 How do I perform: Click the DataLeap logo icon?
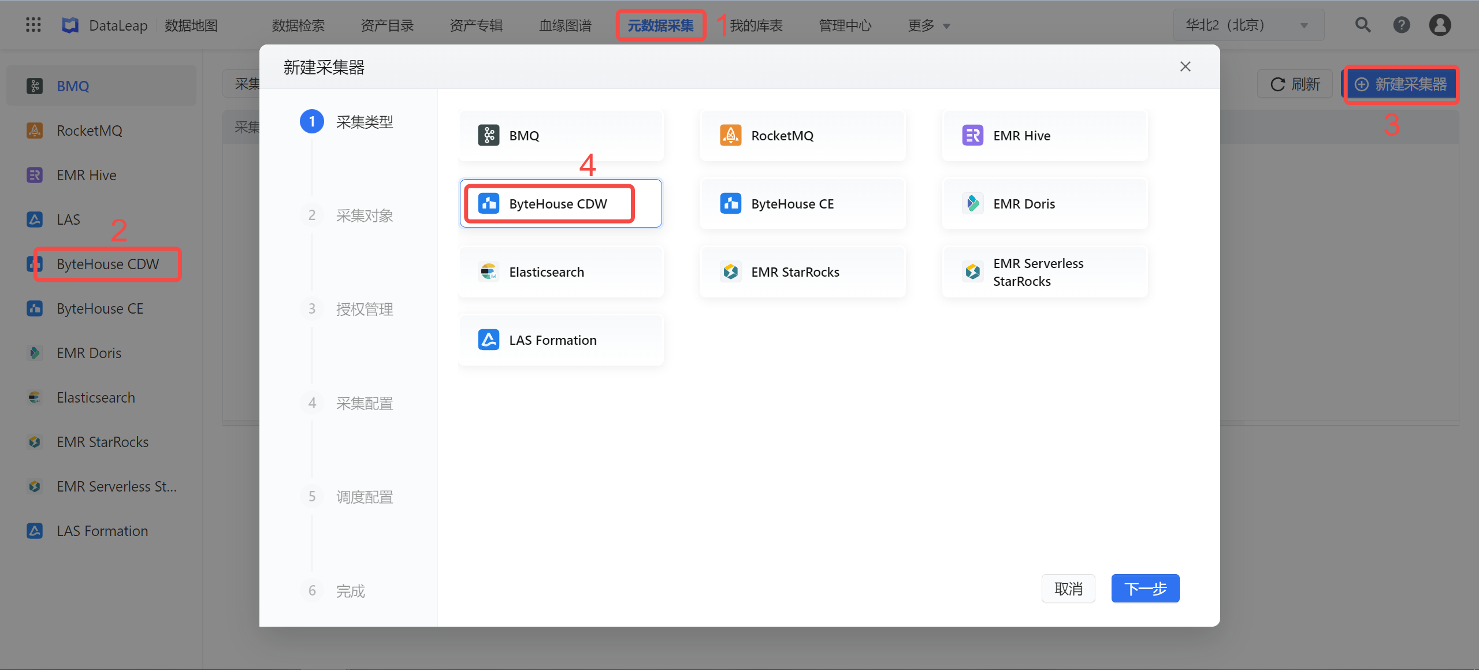(70, 25)
